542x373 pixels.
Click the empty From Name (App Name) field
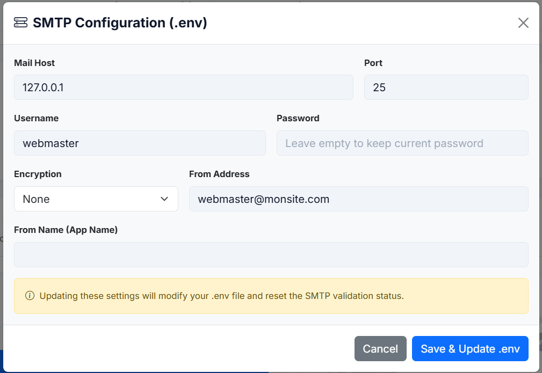(x=271, y=254)
